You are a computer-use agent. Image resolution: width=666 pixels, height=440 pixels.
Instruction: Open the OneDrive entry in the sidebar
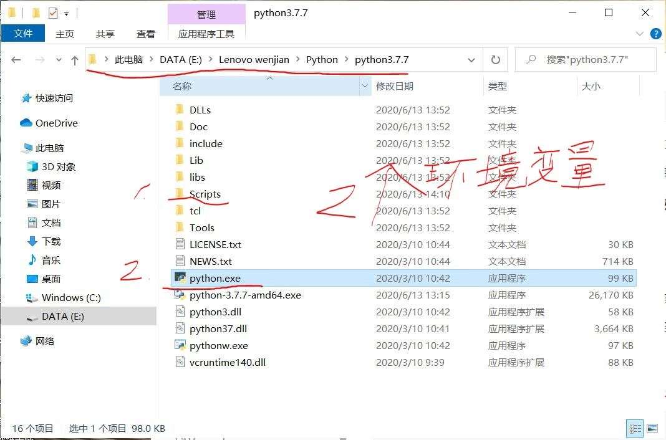(x=55, y=123)
